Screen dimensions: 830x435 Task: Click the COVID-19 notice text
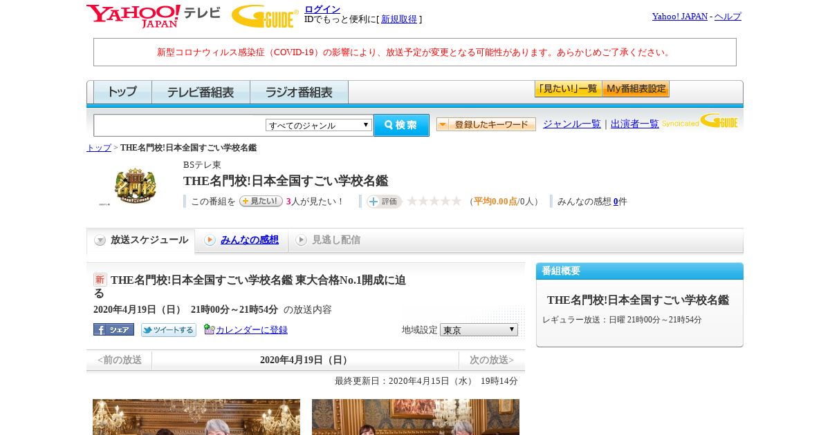415,52
